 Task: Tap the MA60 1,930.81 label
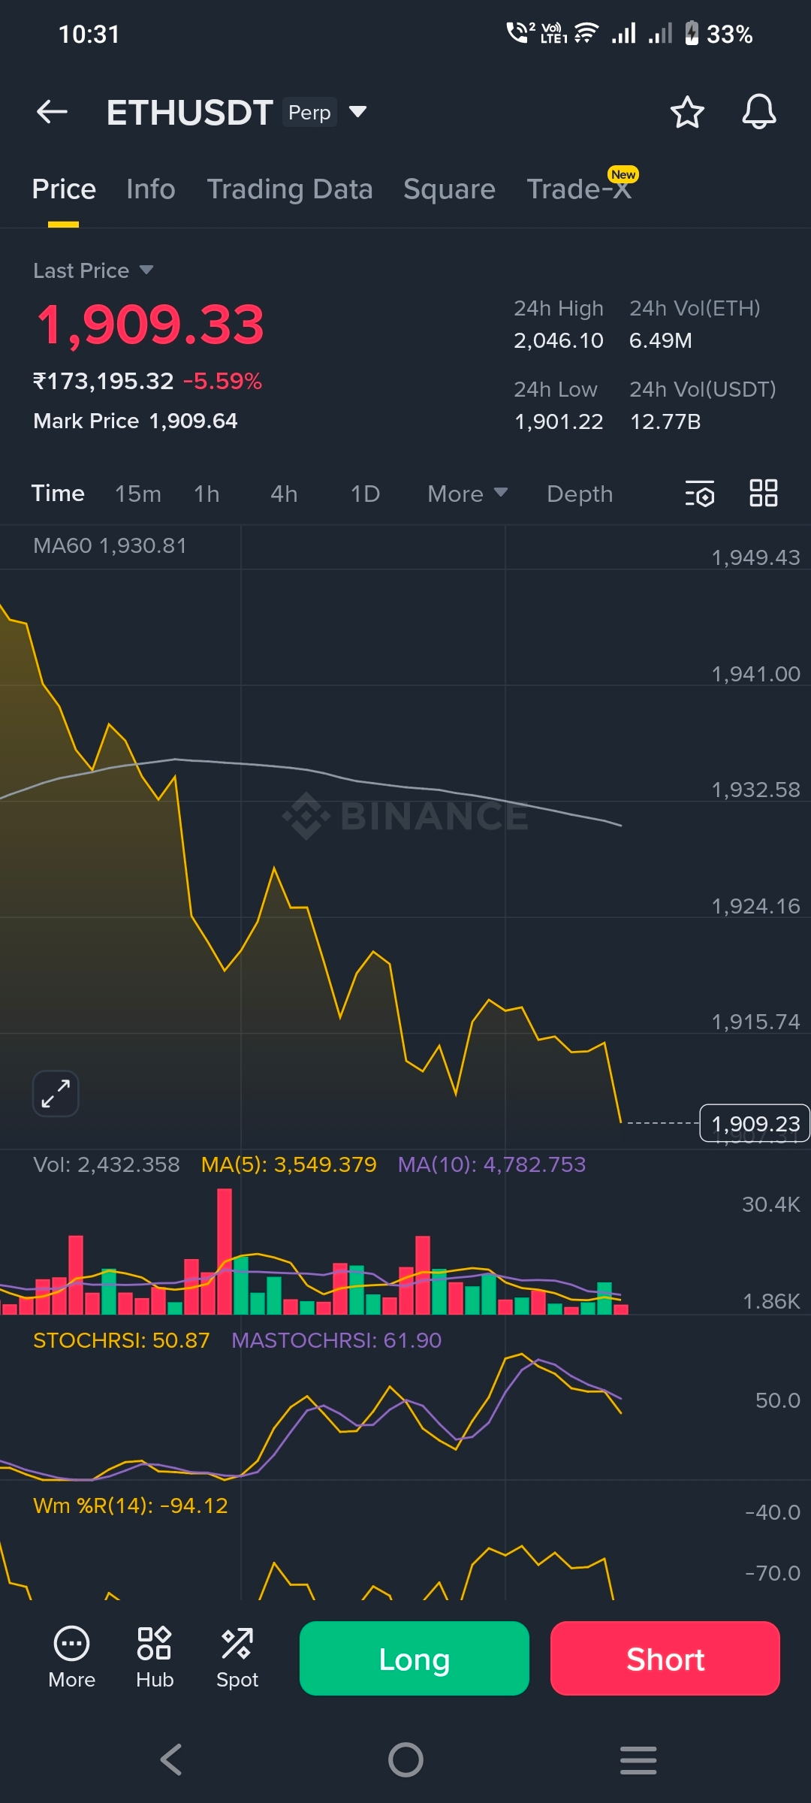click(x=110, y=545)
